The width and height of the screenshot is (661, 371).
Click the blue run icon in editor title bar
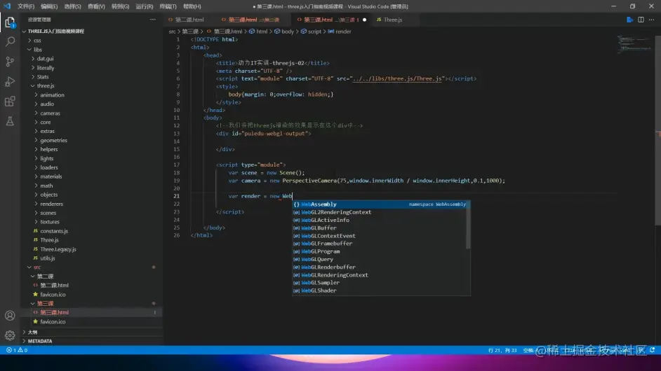[630, 20]
